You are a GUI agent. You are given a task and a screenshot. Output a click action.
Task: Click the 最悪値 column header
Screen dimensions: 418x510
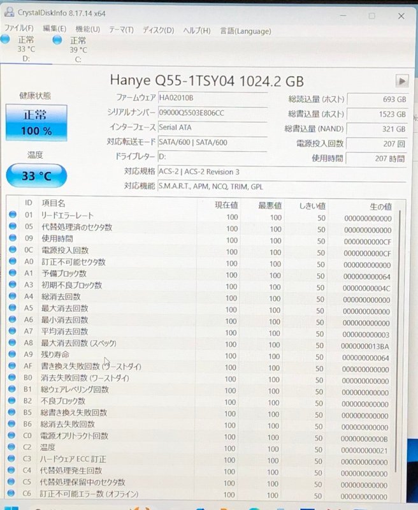pos(270,205)
